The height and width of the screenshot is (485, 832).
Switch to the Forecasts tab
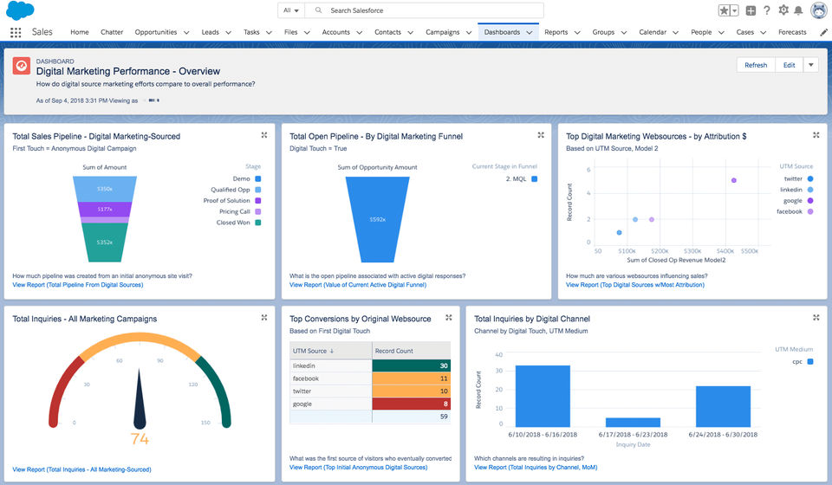tap(792, 32)
